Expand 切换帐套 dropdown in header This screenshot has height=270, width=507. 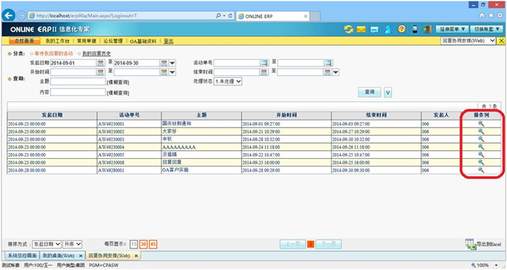click(486, 30)
